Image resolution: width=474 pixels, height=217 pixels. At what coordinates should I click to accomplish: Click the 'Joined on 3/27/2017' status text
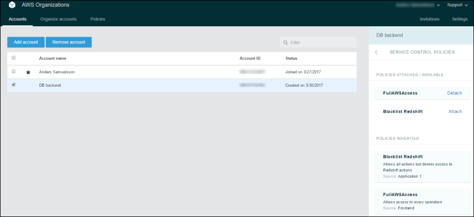pos(303,72)
